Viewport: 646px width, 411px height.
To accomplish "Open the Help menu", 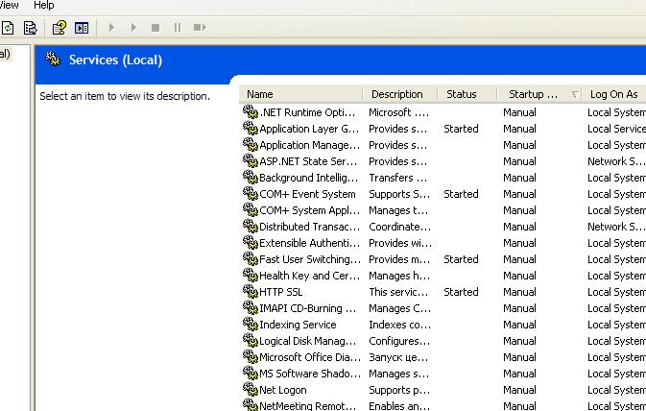I will [x=44, y=6].
